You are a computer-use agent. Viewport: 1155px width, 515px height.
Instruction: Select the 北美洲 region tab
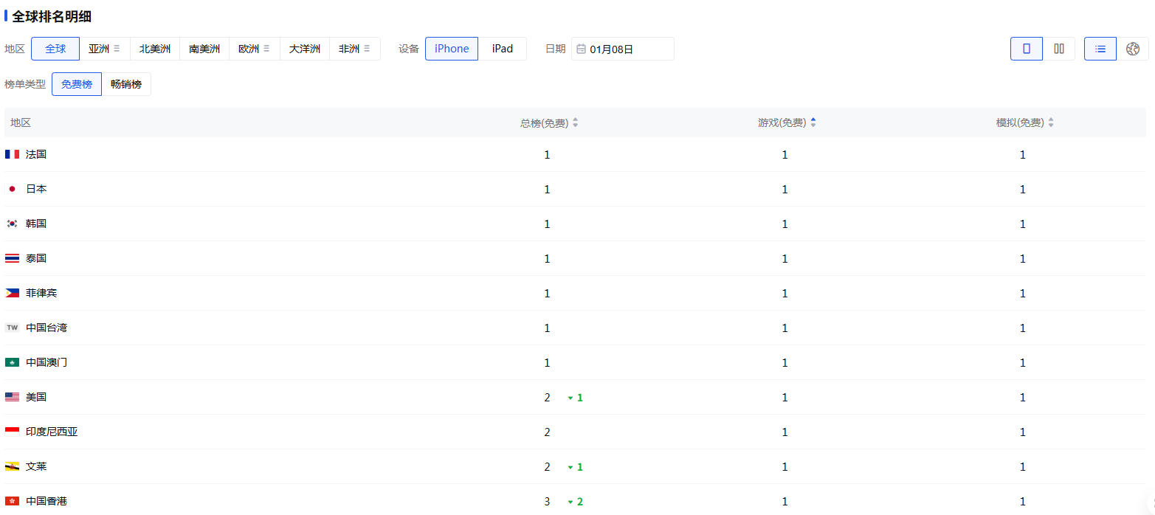pyautogui.click(x=155, y=49)
